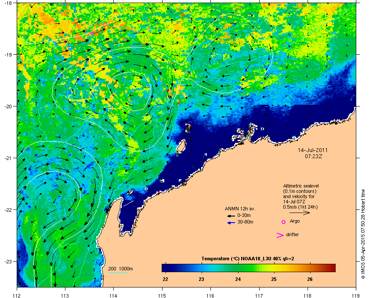Image resolution: width=369 pixels, height=298 pixels.
Task: Click the '200 1000m' isobath label
Action: pos(120,269)
